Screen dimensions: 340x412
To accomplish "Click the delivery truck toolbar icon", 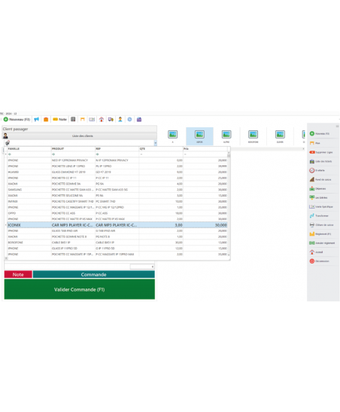I will (x=111, y=120).
